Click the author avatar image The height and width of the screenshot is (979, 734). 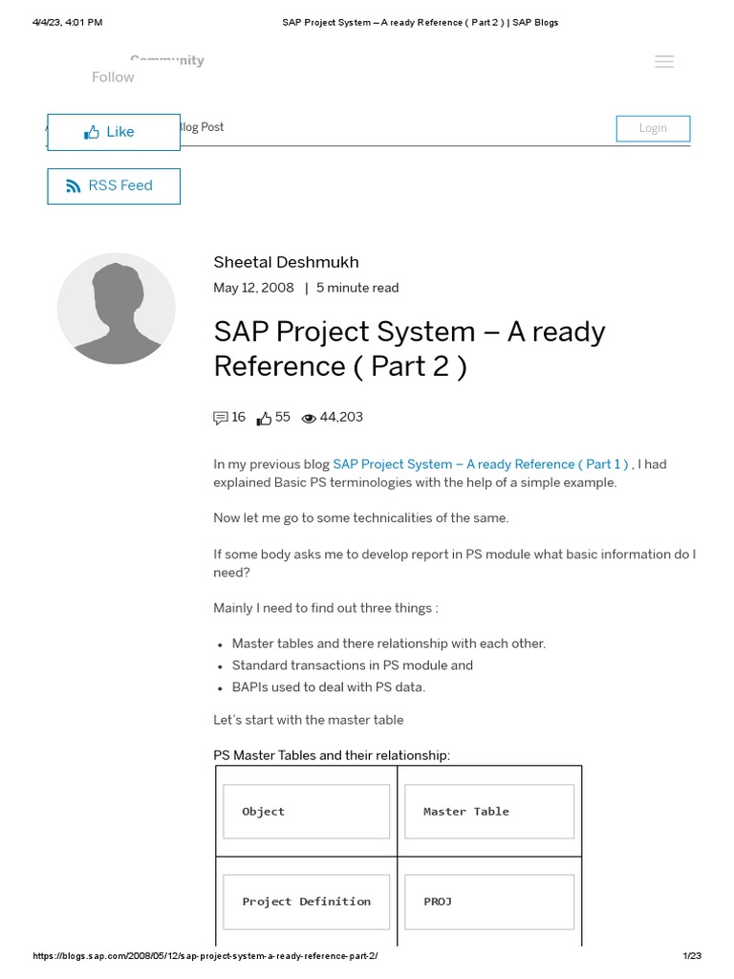pos(117,308)
